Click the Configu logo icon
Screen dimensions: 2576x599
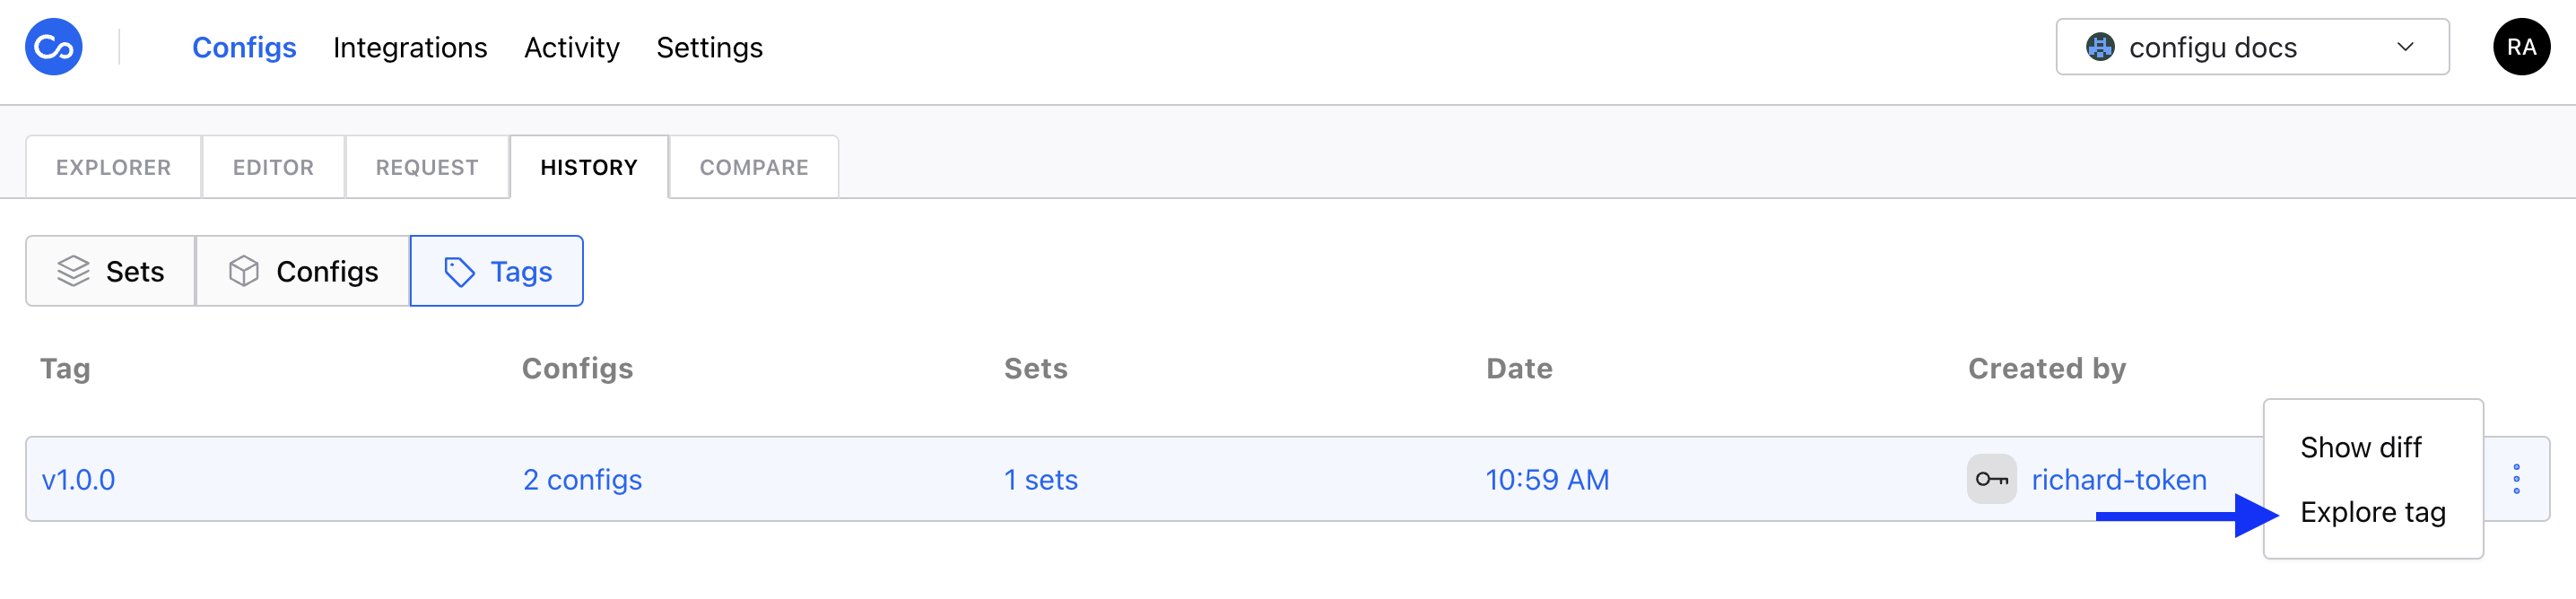point(53,47)
